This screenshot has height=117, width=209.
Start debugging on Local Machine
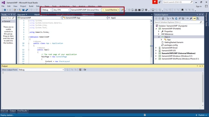click(x=110, y=10)
